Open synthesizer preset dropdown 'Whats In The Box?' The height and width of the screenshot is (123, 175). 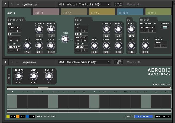coord(84,4)
